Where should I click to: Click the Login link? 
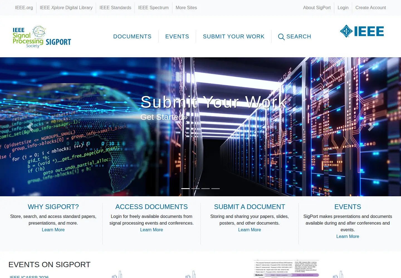[343, 8]
